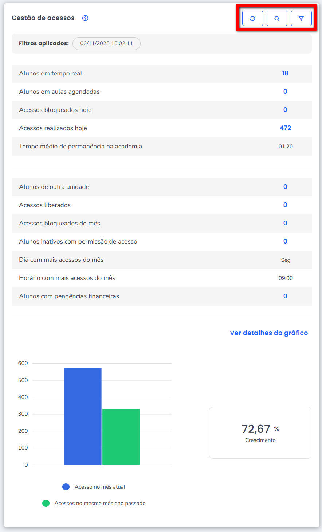
Task: Click Alunos inativos com permissão count
Action: pos(285,241)
